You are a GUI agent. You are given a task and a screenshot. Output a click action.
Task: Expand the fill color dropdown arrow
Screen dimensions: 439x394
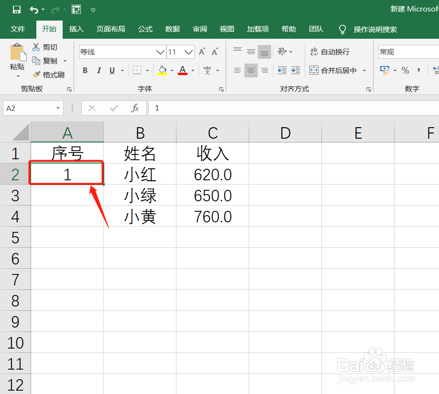[x=172, y=71]
